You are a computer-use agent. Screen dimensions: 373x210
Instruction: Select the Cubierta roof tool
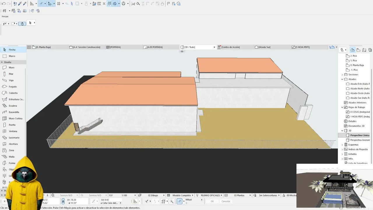pyautogui.click(x=13, y=93)
